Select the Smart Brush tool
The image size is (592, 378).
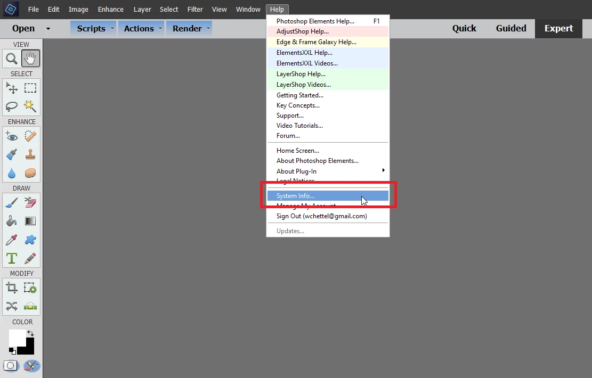point(12,154)
